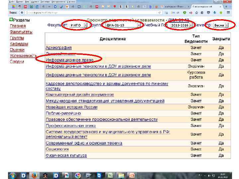Open a new tab with the plus button
The image size is (239, 179).
(x=226, y=7)
